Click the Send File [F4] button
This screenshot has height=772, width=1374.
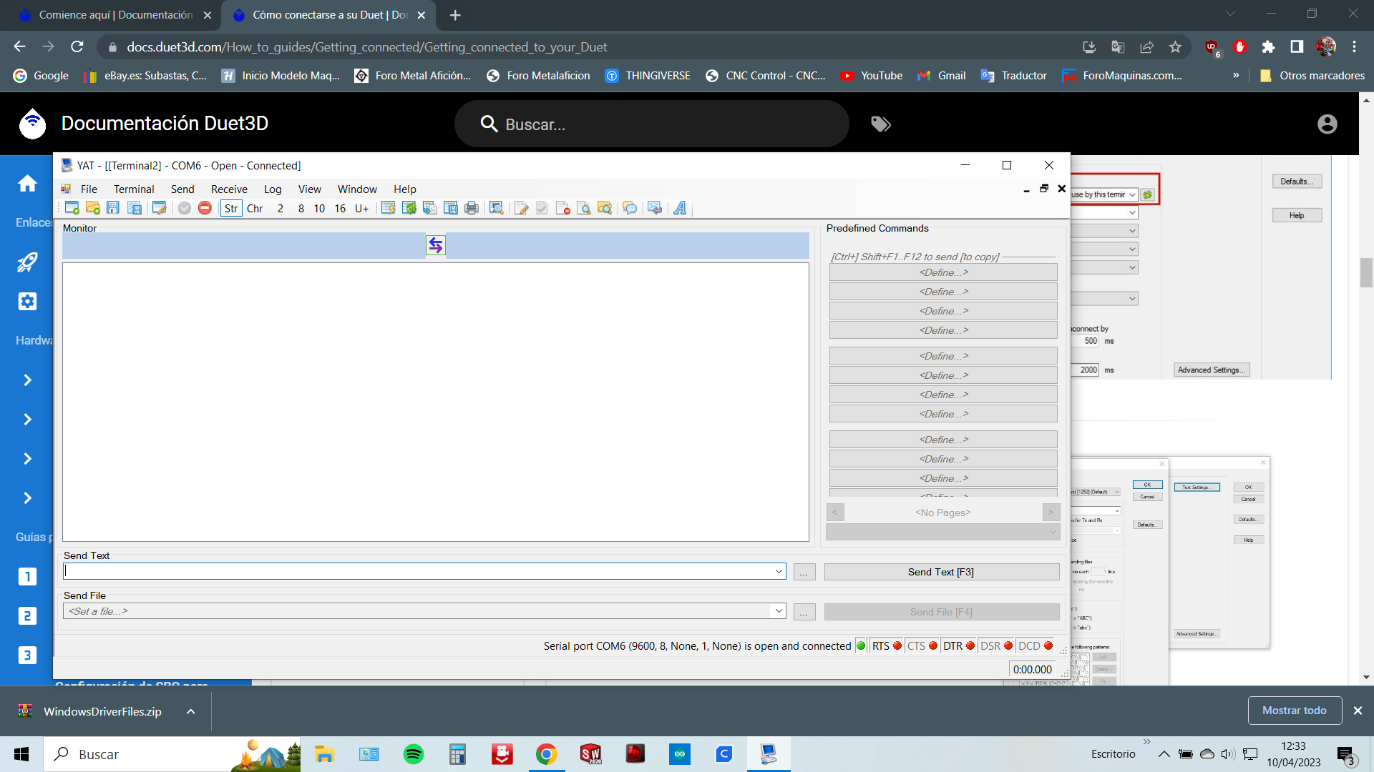point(941,611)
